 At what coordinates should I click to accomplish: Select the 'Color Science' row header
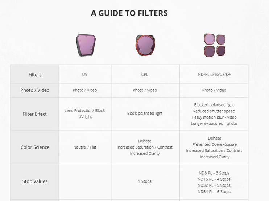35,147
